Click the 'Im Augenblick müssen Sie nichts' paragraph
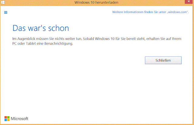Image resolution: width=194 pixels, height=125 pixels. click(x=97, y=41)
